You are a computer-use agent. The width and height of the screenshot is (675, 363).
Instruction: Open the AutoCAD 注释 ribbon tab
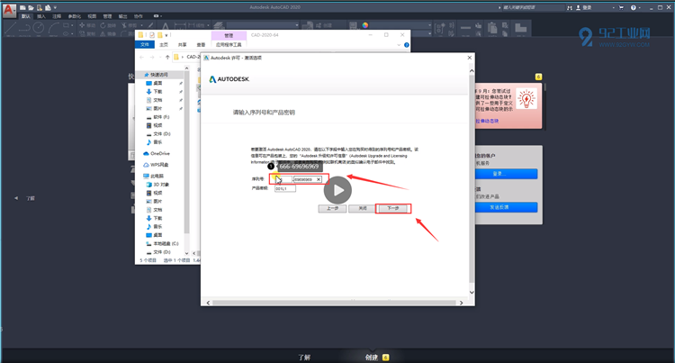(57, 16)
